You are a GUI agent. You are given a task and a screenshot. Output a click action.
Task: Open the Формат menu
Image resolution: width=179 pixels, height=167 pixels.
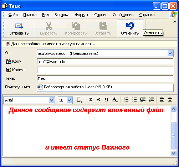pyautogui.click(x=82, y=15)
